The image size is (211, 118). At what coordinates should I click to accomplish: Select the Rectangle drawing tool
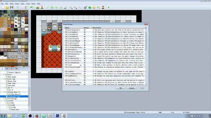click(52, 8)
